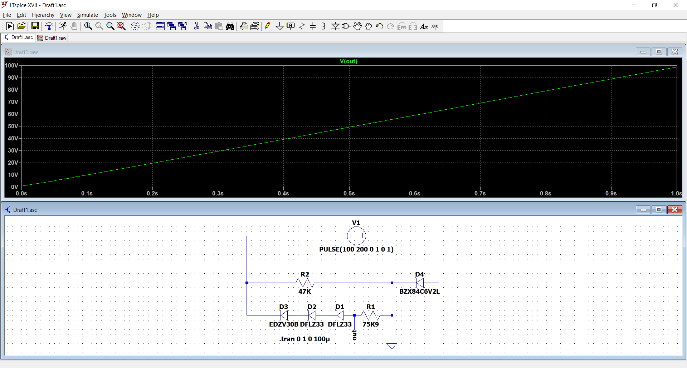
Task: Run the simulation with the running man icon
Action: click(63, 26)
